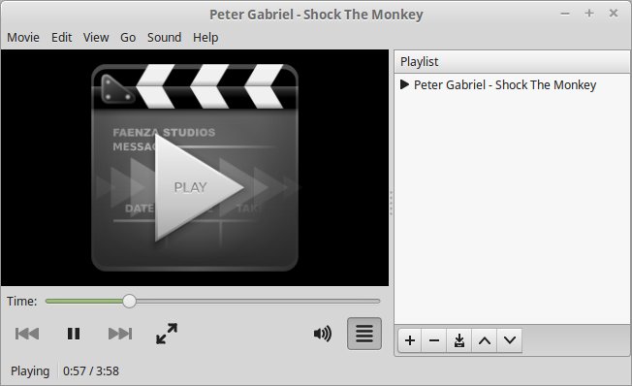Click the Time seek slider handle
This screenshot has height=386, width=632.
point(129,301)
